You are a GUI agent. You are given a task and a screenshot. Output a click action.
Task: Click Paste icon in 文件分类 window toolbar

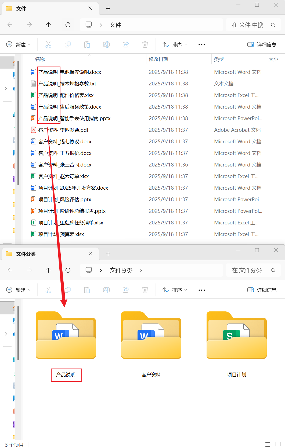click(87, 290)
